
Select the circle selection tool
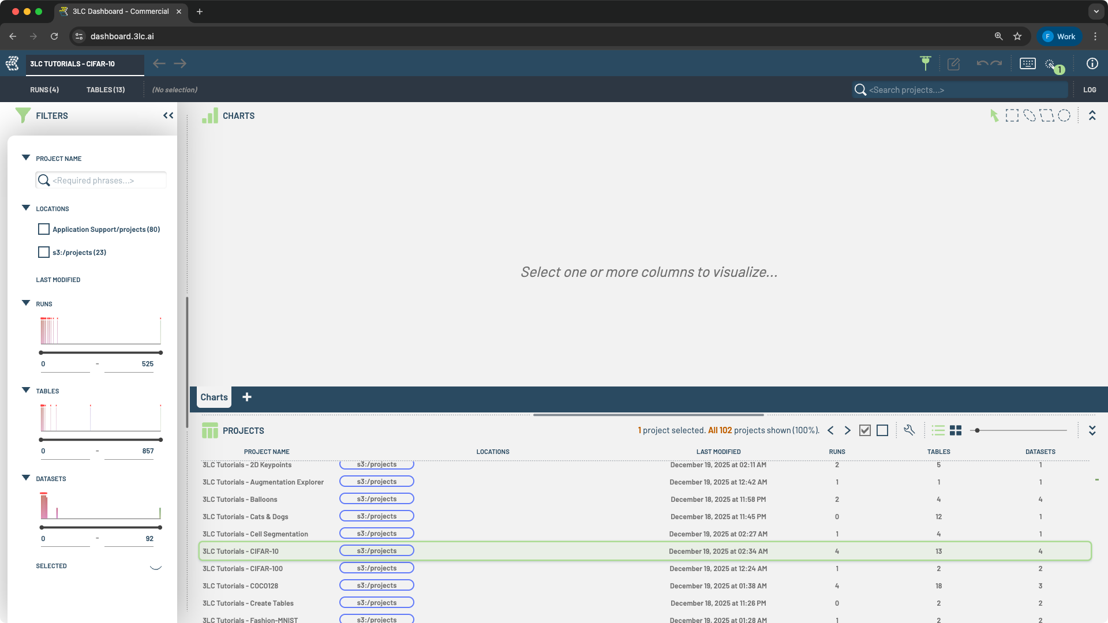pyautogui.click(x=1064, y=116)
